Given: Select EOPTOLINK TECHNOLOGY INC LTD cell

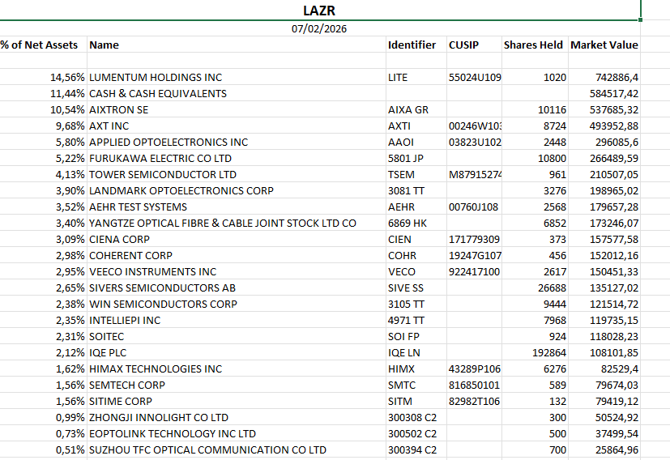Looking at the screenshot, I should point(237,434).
